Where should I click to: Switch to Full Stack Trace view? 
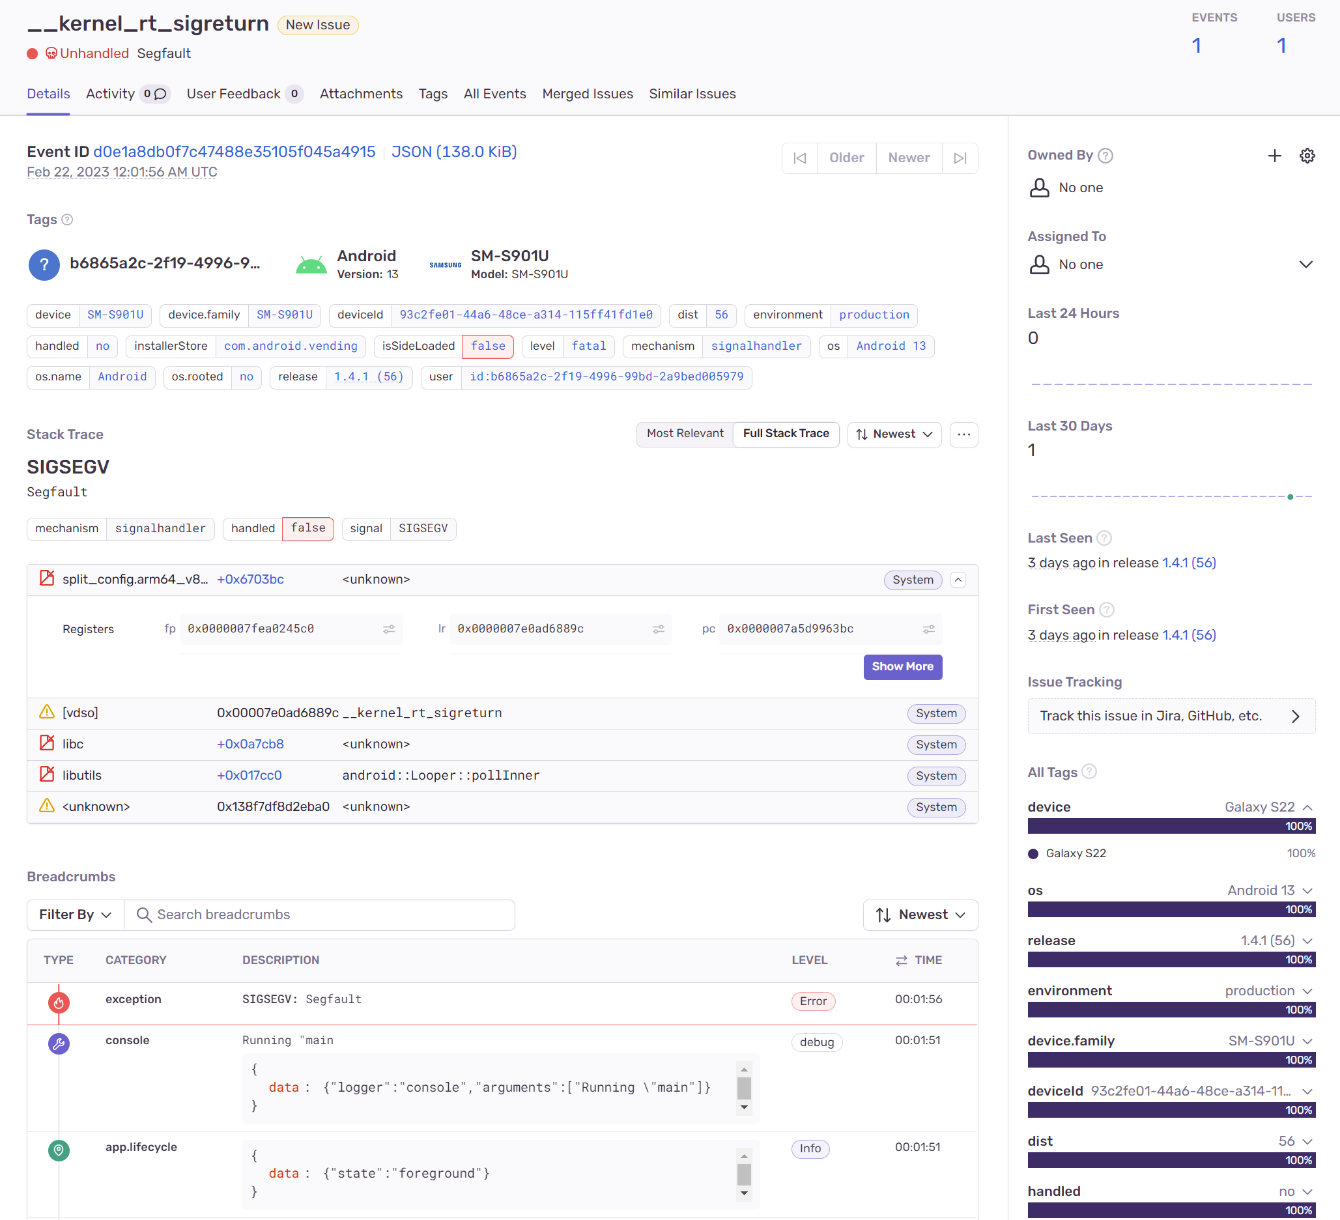[786, 433]
